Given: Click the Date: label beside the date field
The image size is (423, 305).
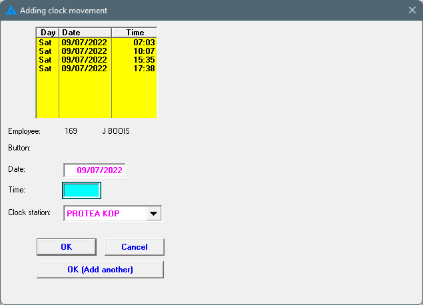Looking at the screenshot, I should click(x=17, y=169).
